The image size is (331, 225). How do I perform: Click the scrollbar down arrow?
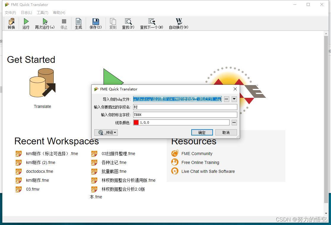click(326, 213)
